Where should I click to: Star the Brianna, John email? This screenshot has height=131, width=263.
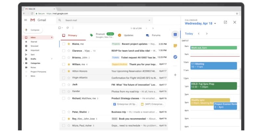(69, 58)
